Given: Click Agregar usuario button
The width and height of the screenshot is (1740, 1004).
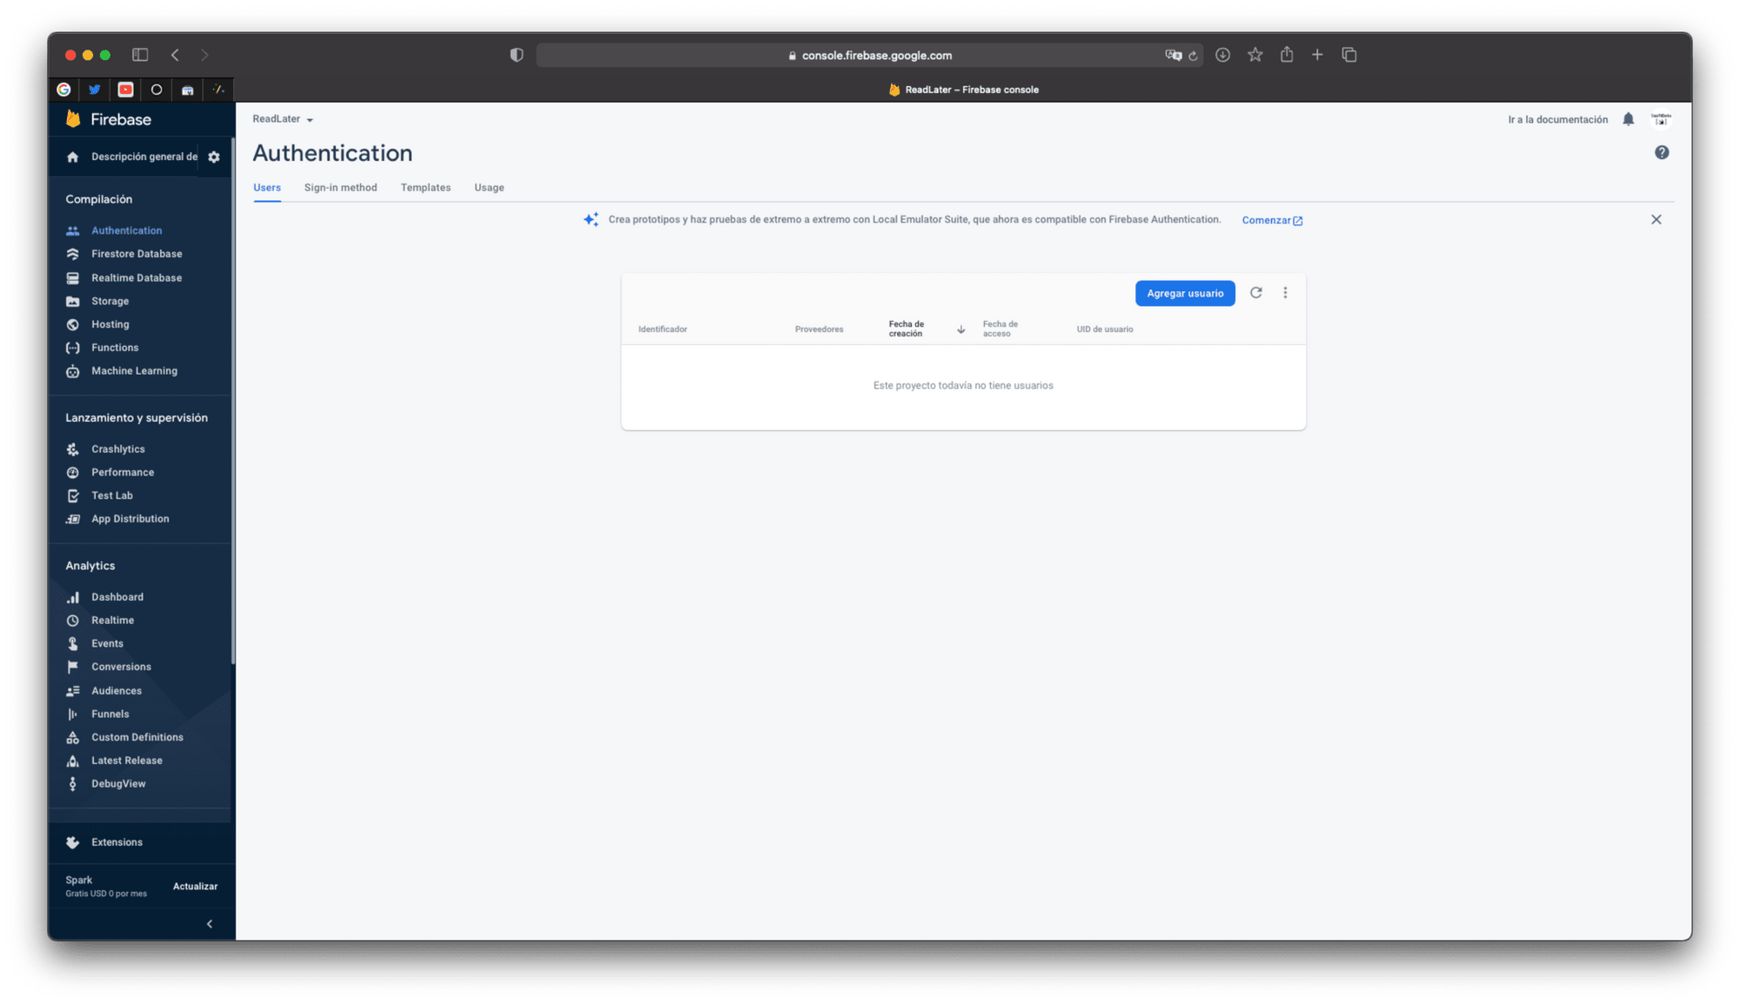Looking at the screenshot, I should click(x=1182, y=293).
